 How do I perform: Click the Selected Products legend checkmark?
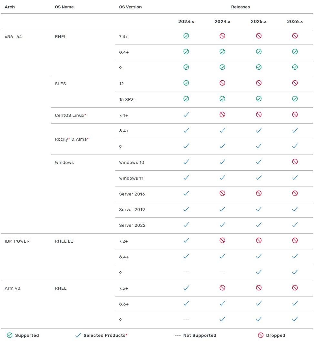pyautogui.click(x=78, y=335)
